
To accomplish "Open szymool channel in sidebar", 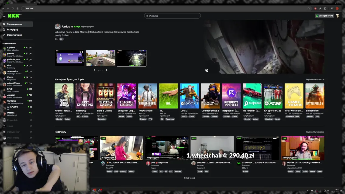I will pos(17,49).
